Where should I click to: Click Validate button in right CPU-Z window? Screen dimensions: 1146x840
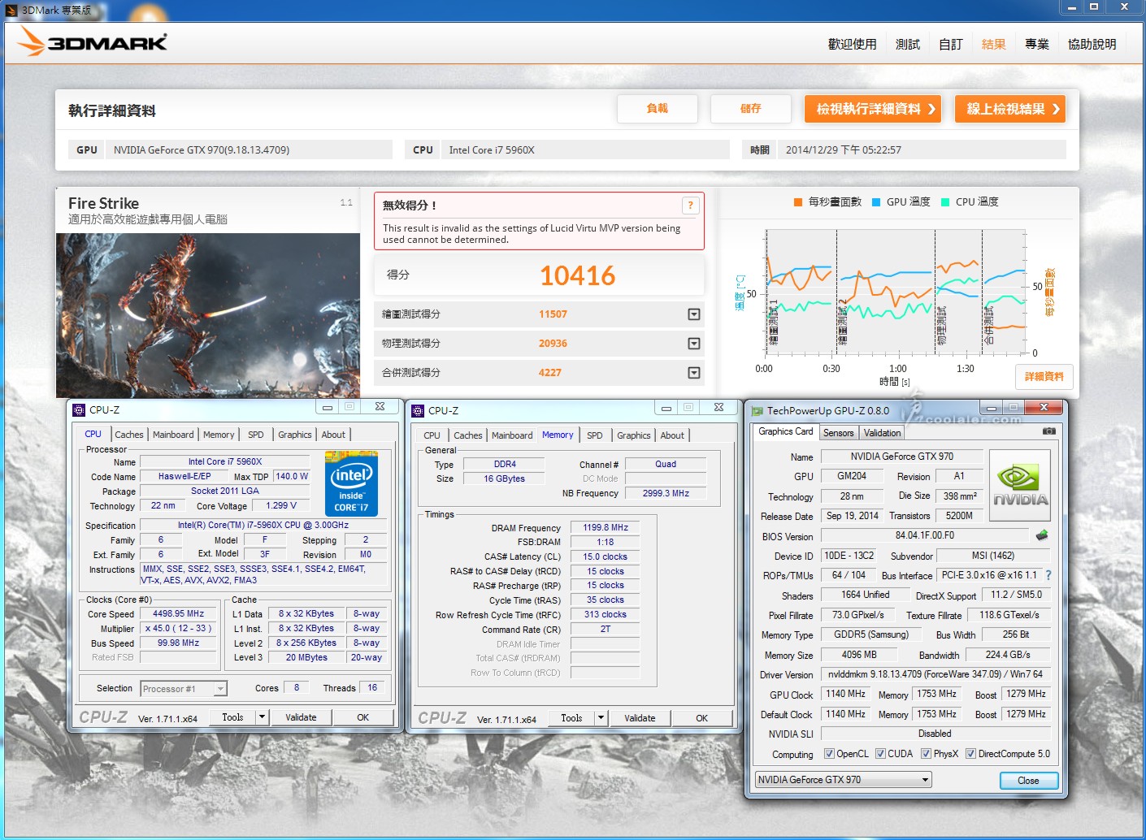click(x=639, y=718)
